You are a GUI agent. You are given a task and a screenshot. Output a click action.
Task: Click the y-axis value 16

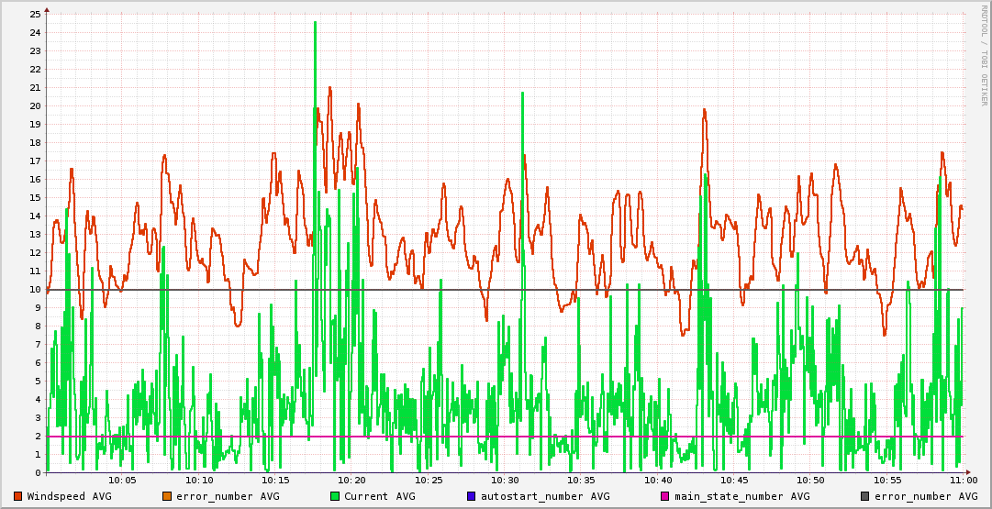[36, 179]
